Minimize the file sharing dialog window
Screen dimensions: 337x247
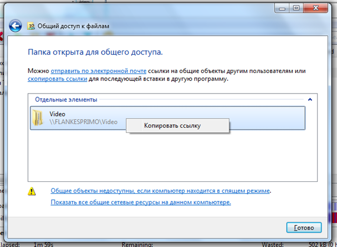click(x=282, y=8)
